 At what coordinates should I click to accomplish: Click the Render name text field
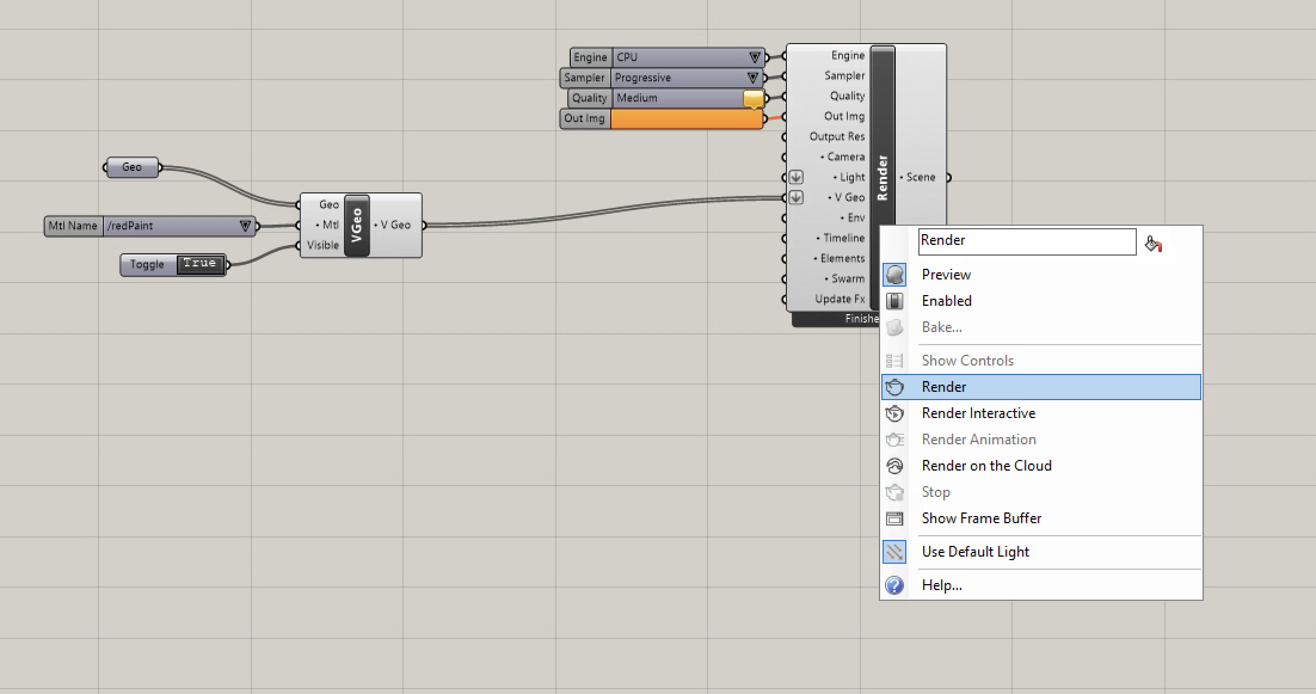tap(1026, 241)
